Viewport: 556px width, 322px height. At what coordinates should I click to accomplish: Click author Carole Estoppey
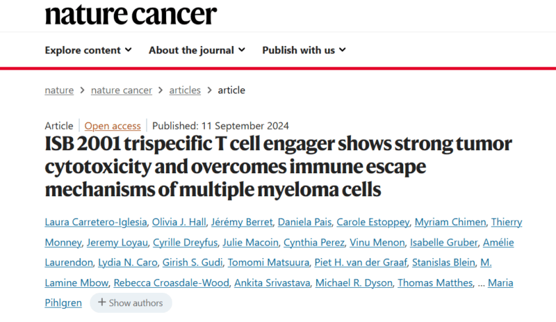coord(373,222)
